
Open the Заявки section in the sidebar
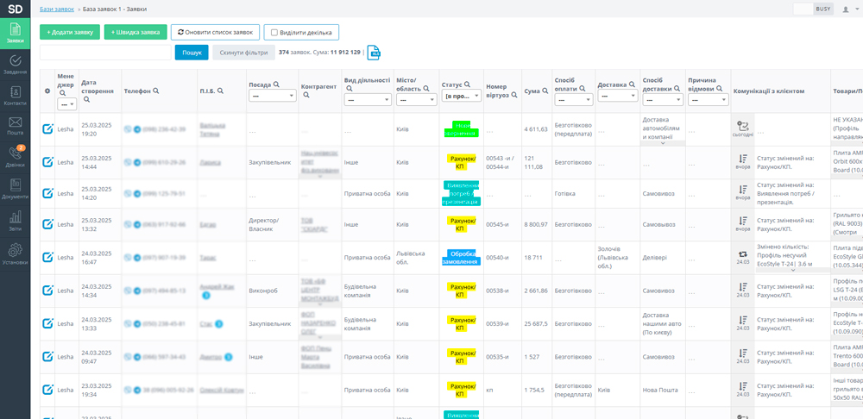pyautogui.click(x=15, y=34)
